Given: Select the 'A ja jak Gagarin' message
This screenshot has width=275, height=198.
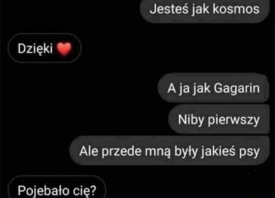Looking at the screenshot, I should click(214, 88).
